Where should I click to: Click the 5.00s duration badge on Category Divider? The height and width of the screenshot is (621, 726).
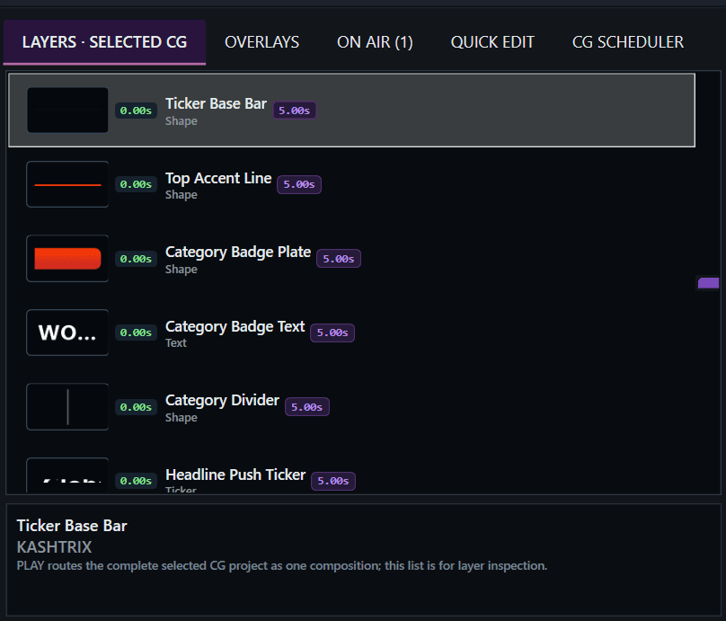tap(307, 407)
